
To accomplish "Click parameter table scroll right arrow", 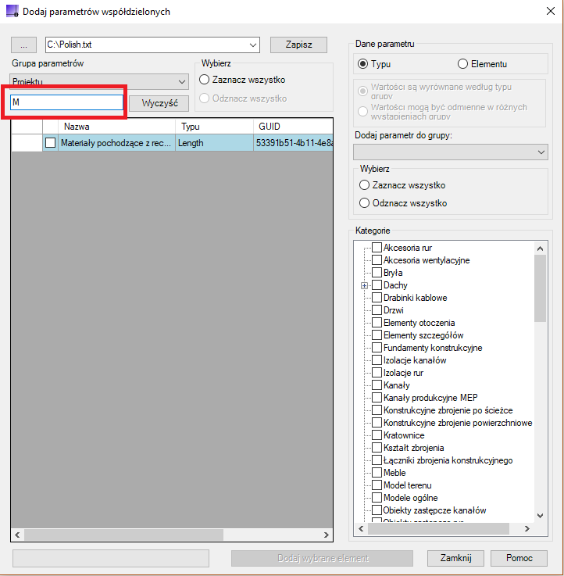I will click(x=326, y=535).
